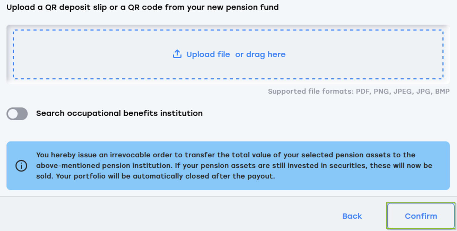
Task: Confirm the pension transfer order
Action: (421, 216)
